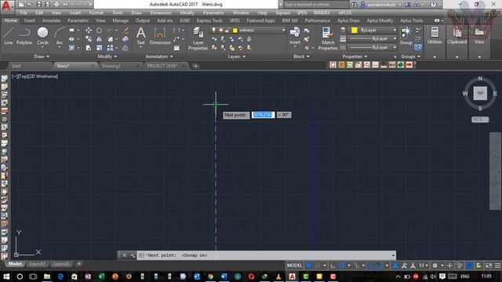
Task: Open the layer dropdown showing witness
Action: coord(248,30)
